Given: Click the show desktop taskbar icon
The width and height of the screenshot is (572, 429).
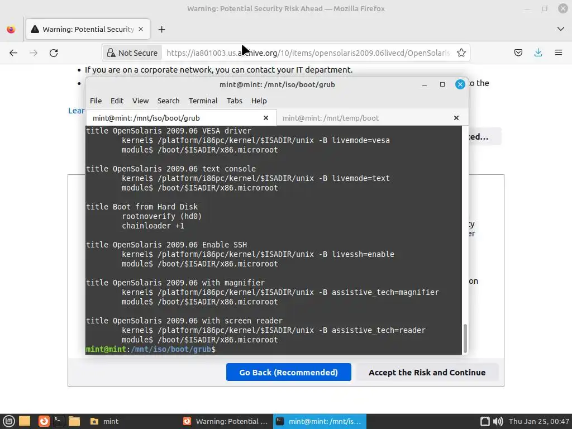Looking at the screenshot, I should pos(25,421).
